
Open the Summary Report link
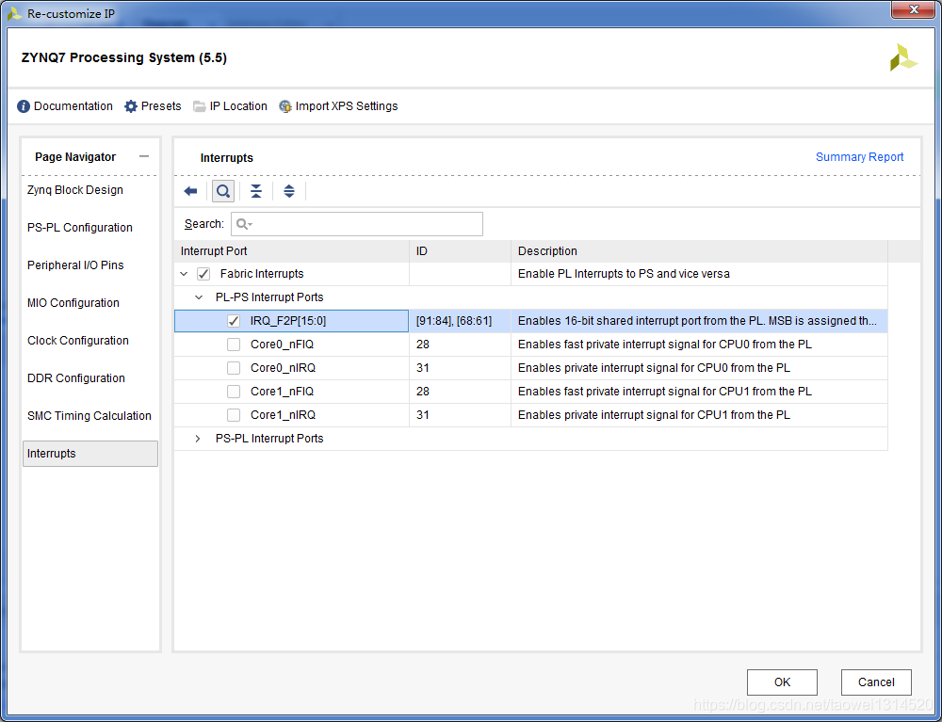click(859, 157)
